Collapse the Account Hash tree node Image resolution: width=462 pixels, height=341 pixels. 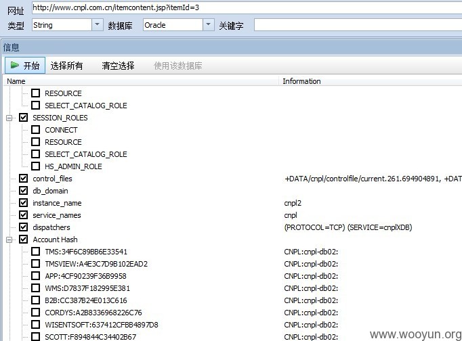coord(9,240)
